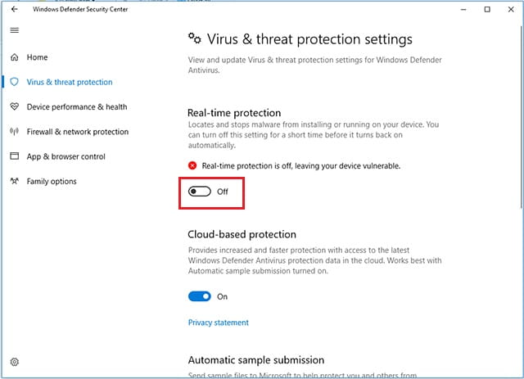This screenshot has height=379, width=524.
Task: Open Firewall & network protection
Action: click(78, 132)
